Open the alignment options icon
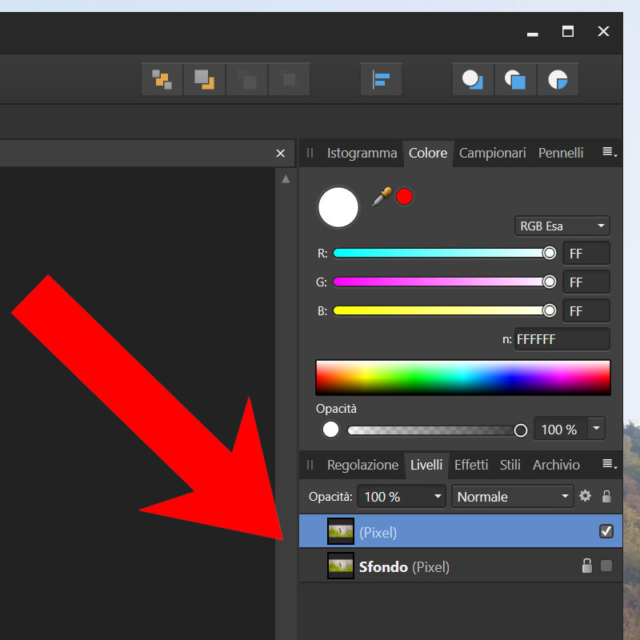The image size is (640, 640). 382,79
